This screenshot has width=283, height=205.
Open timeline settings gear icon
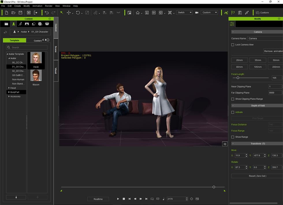191,199
